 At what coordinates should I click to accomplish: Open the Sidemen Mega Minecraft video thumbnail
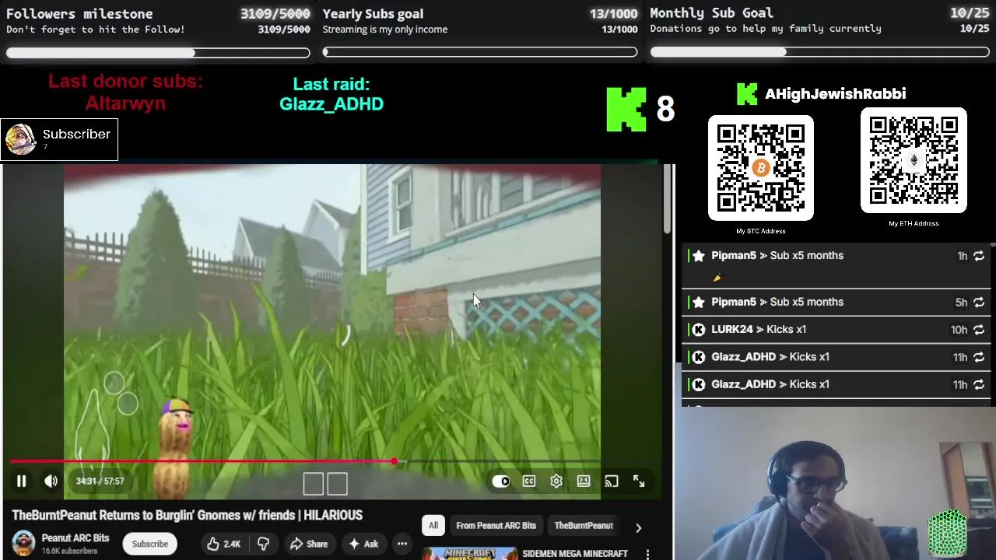pos(470,554)
